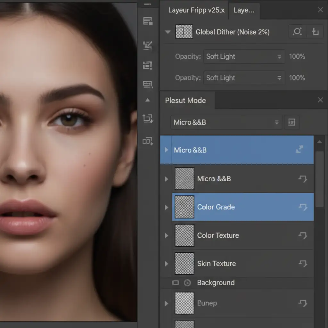Click the icon right of the Micro &&B dropdown
Screen dimensions: 328x328
pos(291,122)
